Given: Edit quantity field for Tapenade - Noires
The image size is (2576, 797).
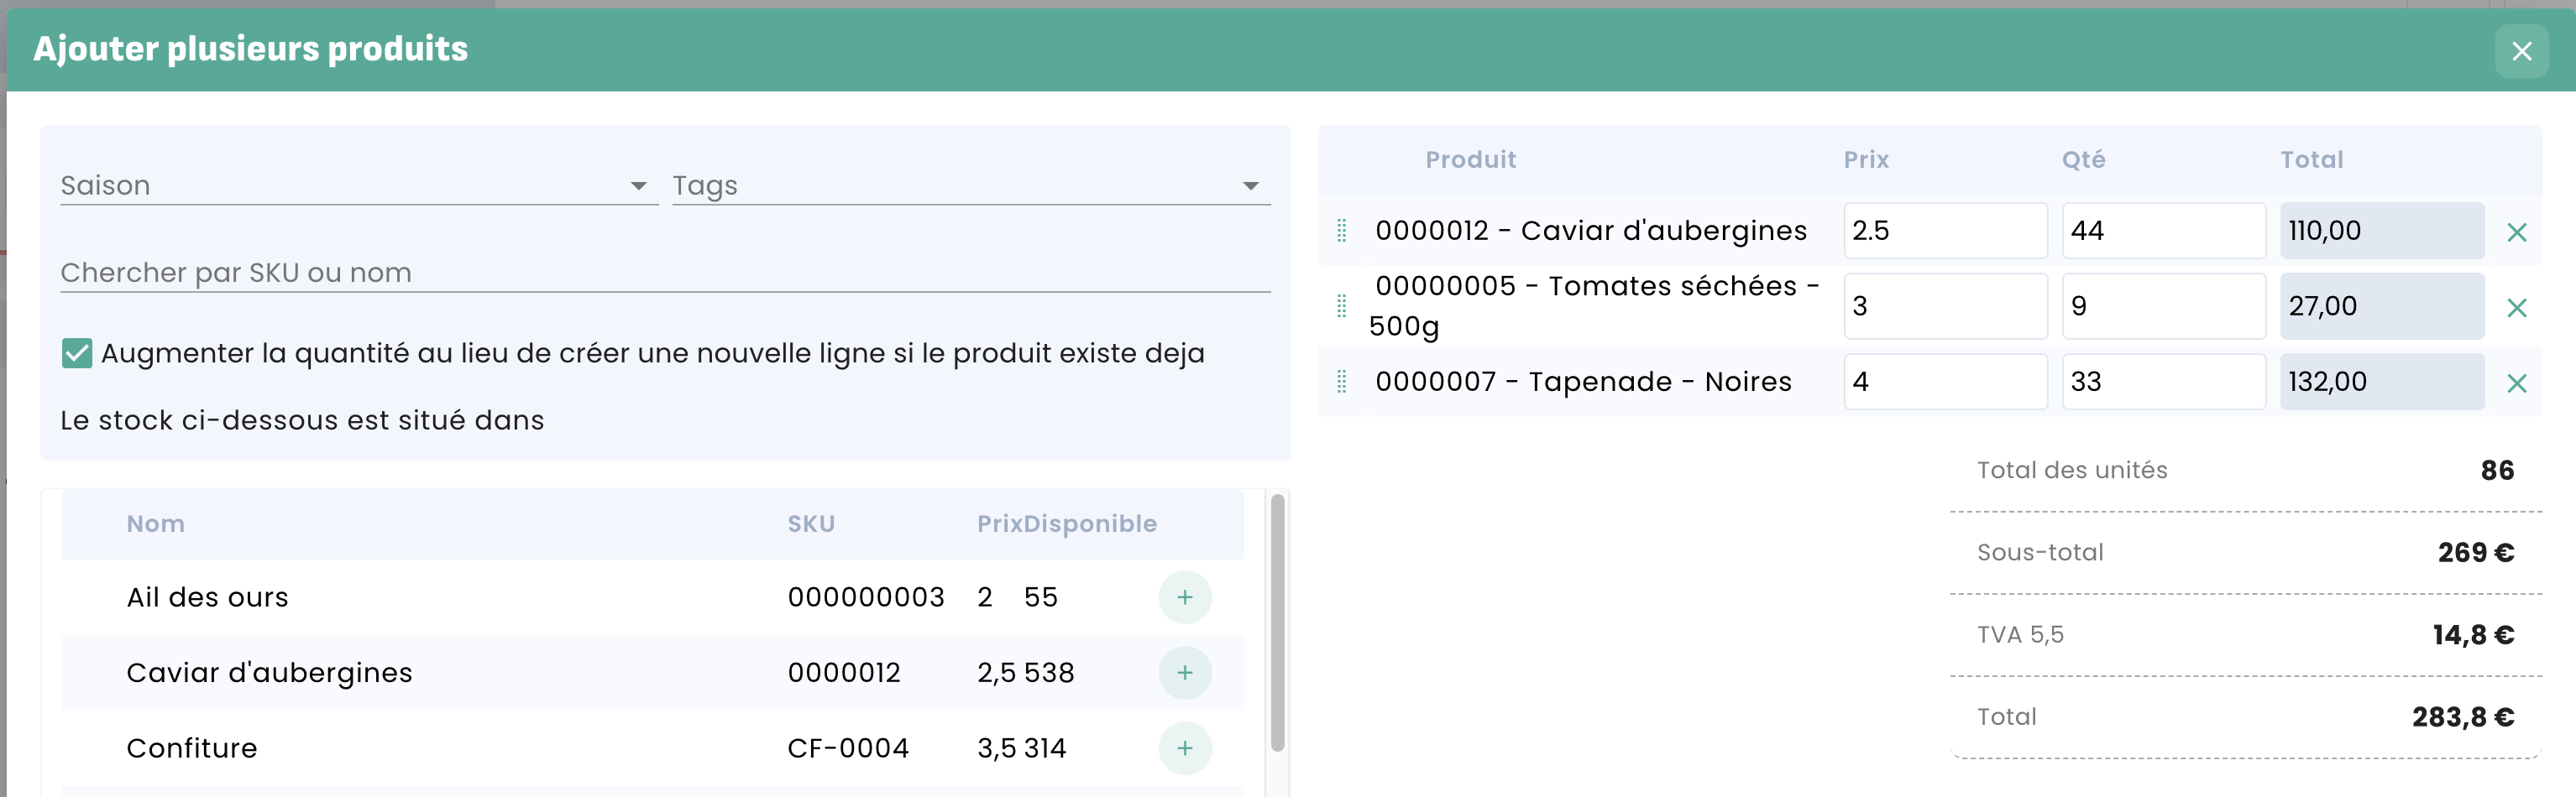Looking at the screenshot, I should pyautogui.click(x=2162, y=382).
